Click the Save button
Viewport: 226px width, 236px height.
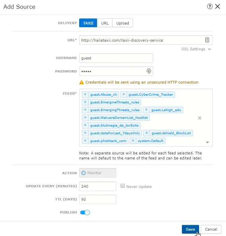(190, 229)
